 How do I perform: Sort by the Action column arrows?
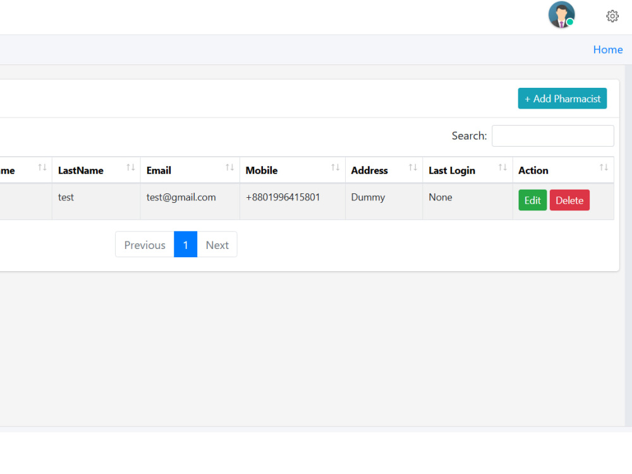[604, 167]
